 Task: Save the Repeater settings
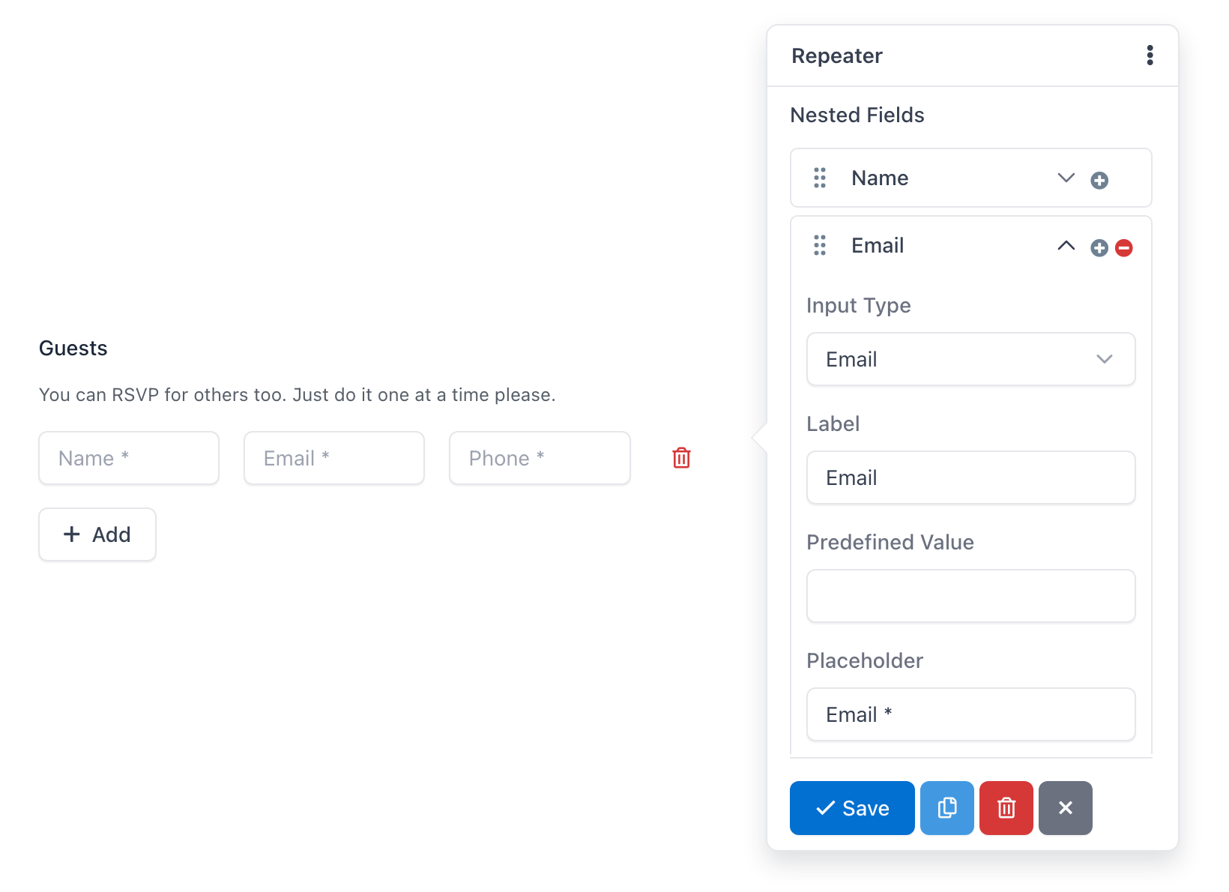pos(852,808)
